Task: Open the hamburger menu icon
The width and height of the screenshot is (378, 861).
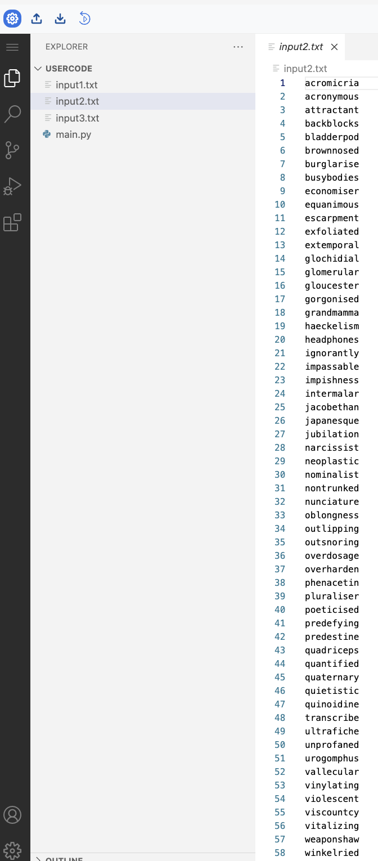Action: (x=12, y=47)
